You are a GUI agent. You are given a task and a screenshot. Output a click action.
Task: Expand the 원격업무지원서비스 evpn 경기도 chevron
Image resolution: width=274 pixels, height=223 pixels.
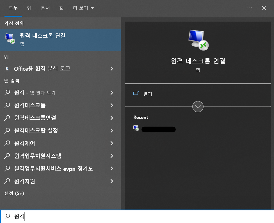click(112, 169)
